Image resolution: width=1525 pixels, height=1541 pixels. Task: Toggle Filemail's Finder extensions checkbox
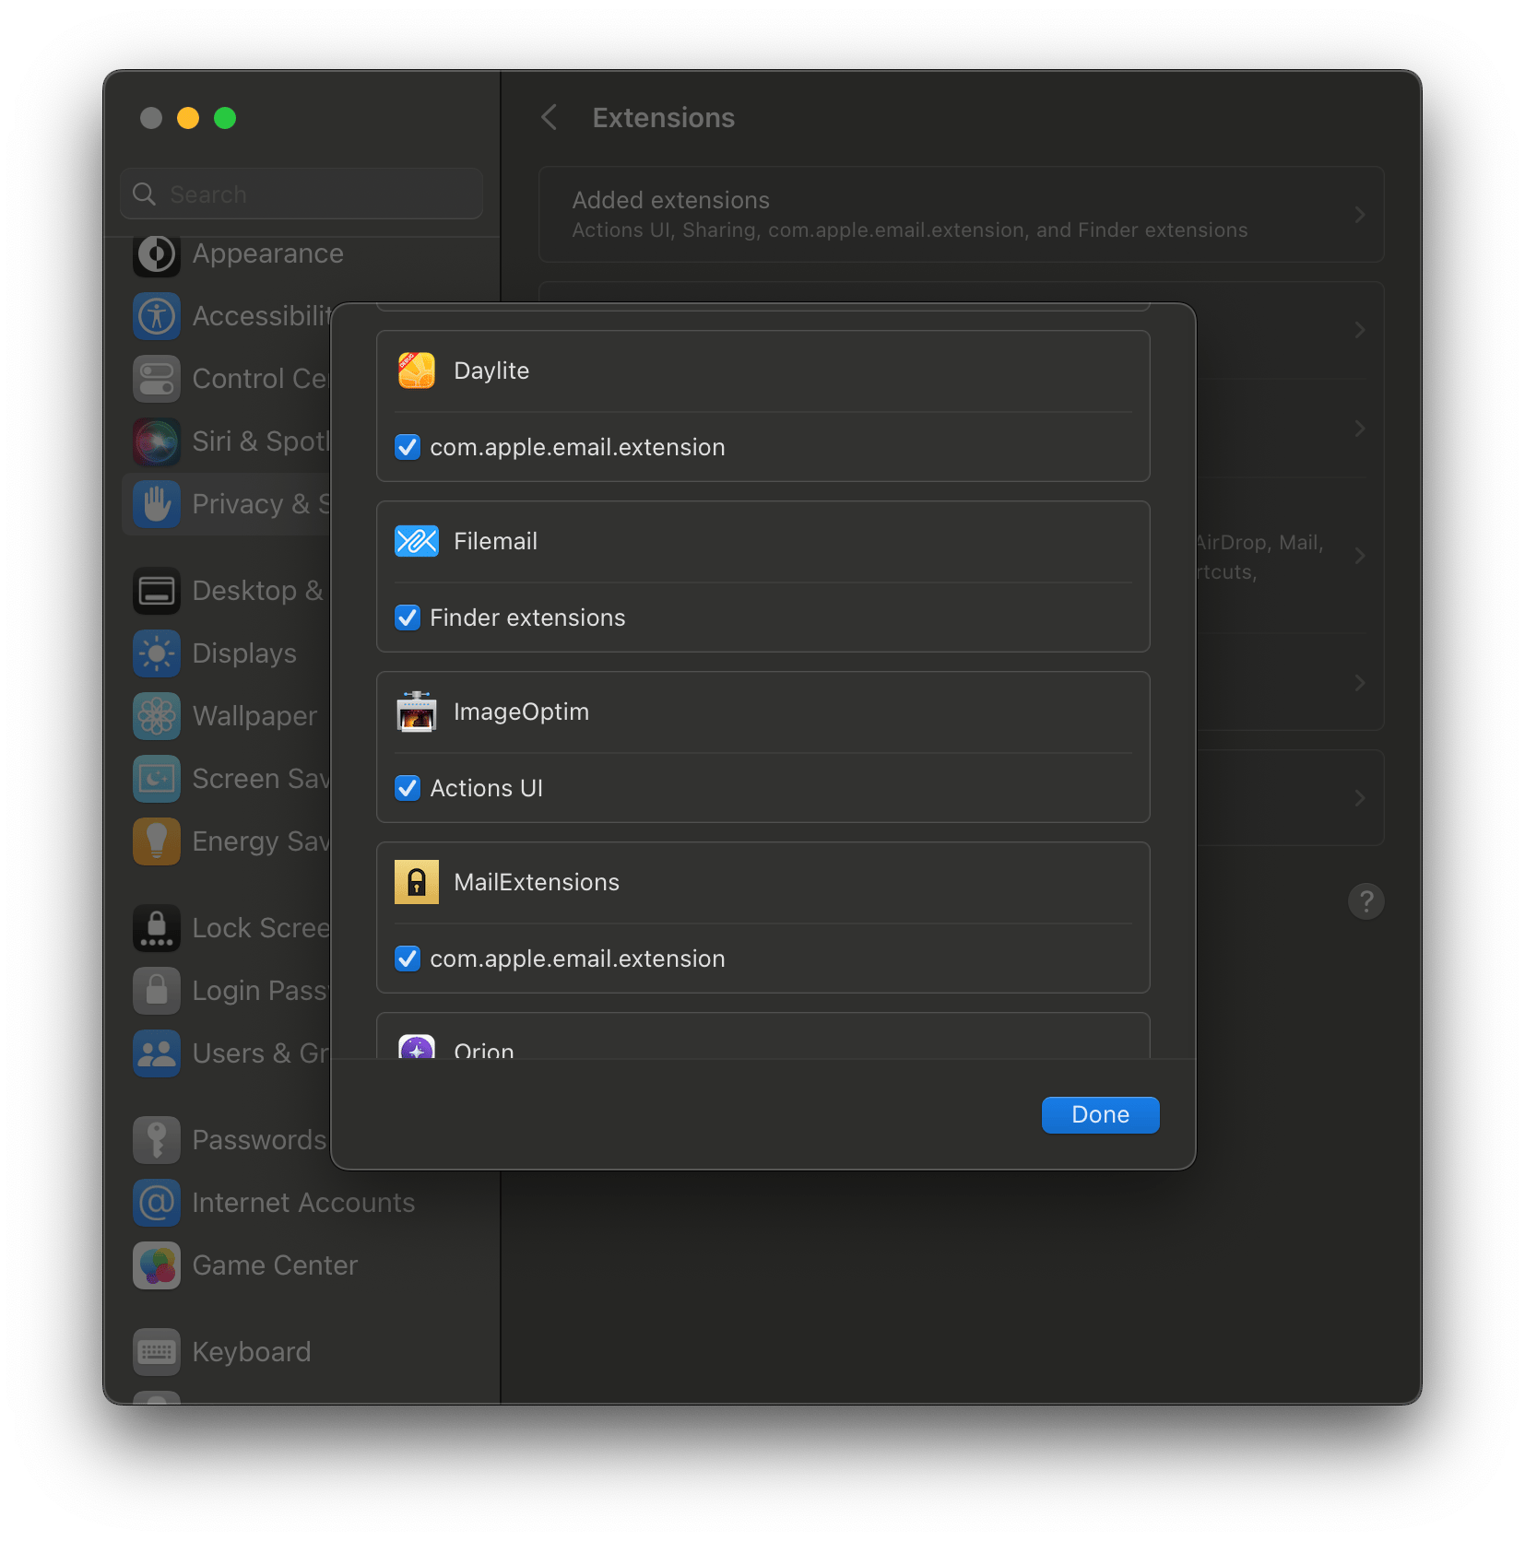[x=408, y=618]
